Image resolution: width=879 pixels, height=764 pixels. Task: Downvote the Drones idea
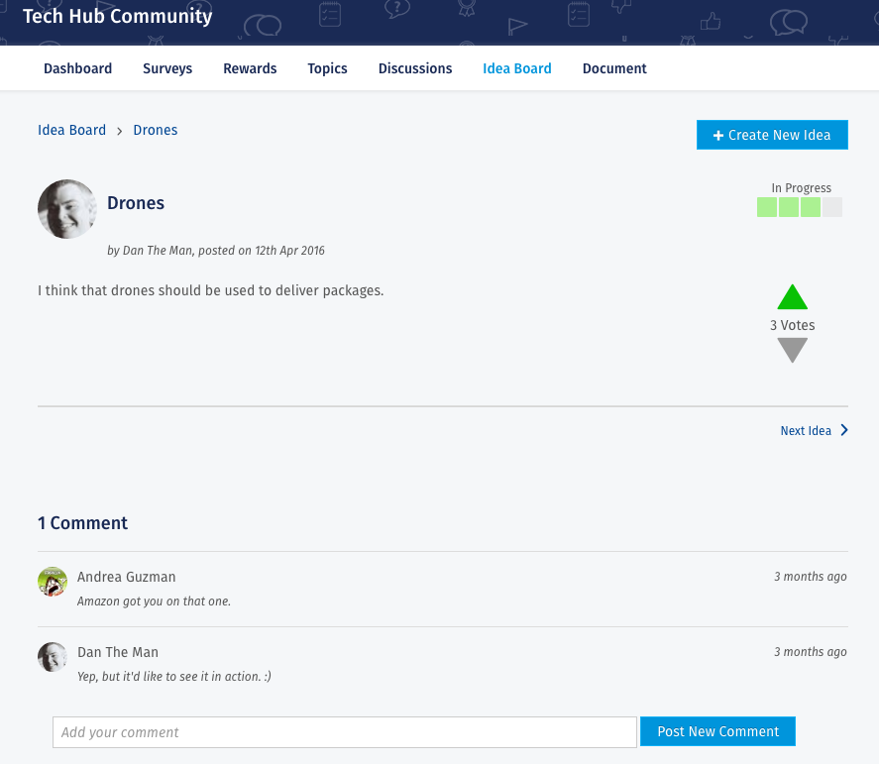(x=792, y=350)
